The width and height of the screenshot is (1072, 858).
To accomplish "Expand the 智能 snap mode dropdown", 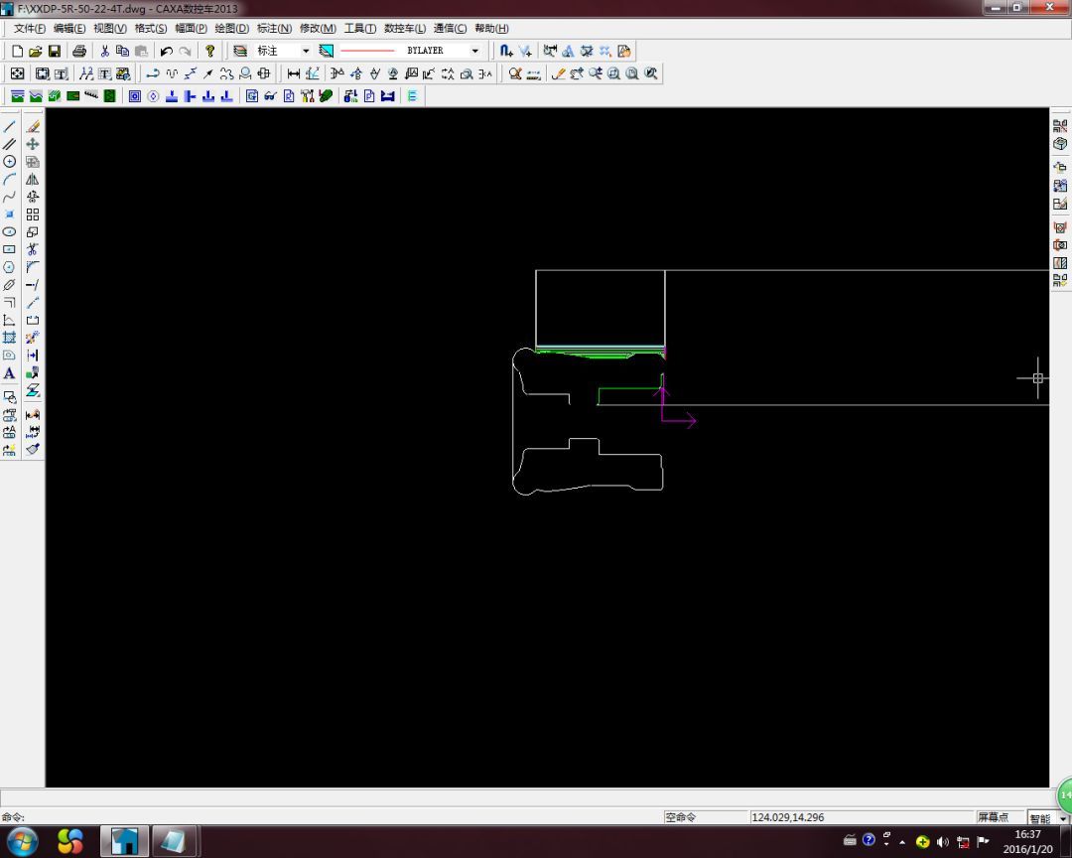I will point(1063,819).
